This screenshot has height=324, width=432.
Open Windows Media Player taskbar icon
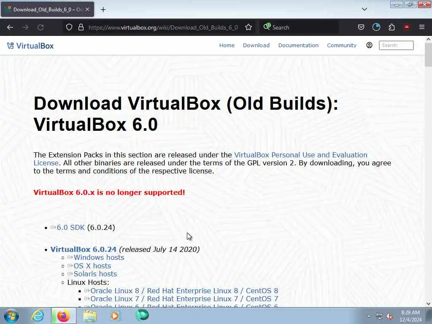pos(115,316)
